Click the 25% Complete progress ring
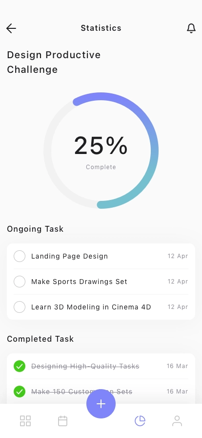Screen dimensions: 202x438 tap(101, 151)
